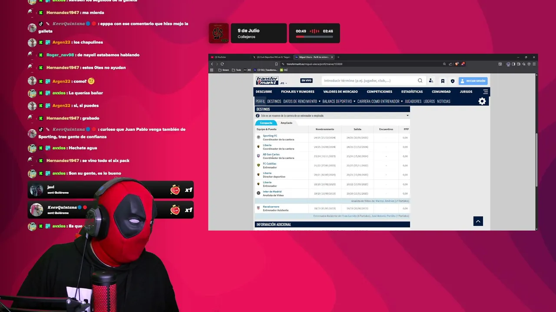The height and width of the screenshot is (312, 556).
Task: Close the Miguel Ulecia browser tab
Action: tap(332, 57)
